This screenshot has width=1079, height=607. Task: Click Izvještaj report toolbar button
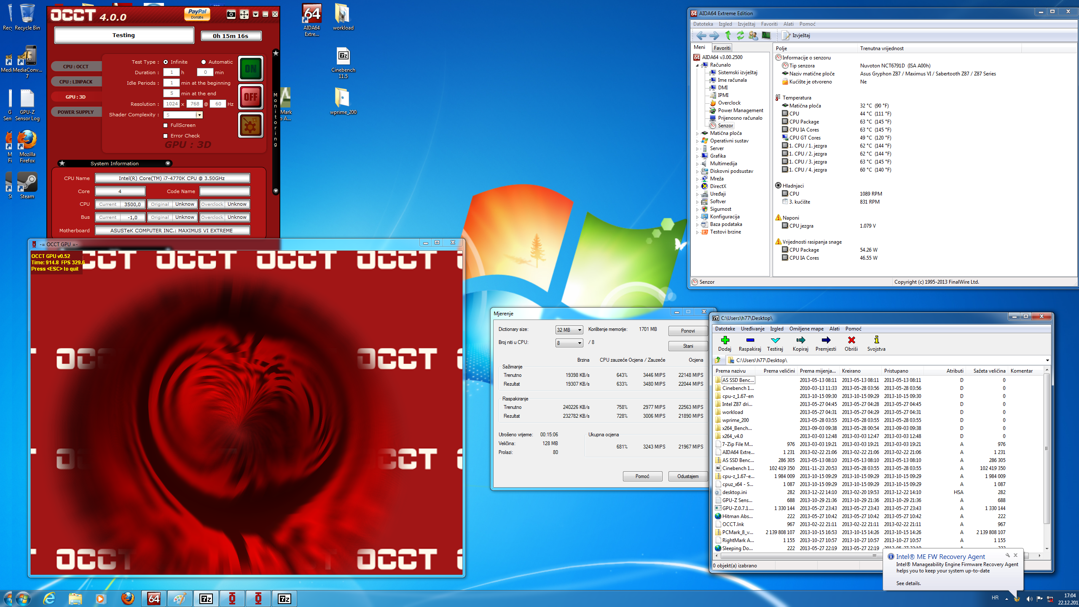[x=797, y=35]
